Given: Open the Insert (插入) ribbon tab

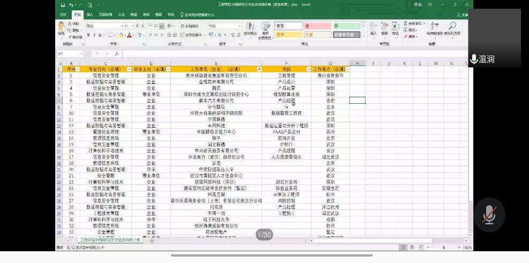Looking at the screenshot, I should pyautogui.click(x=90, y=14).
